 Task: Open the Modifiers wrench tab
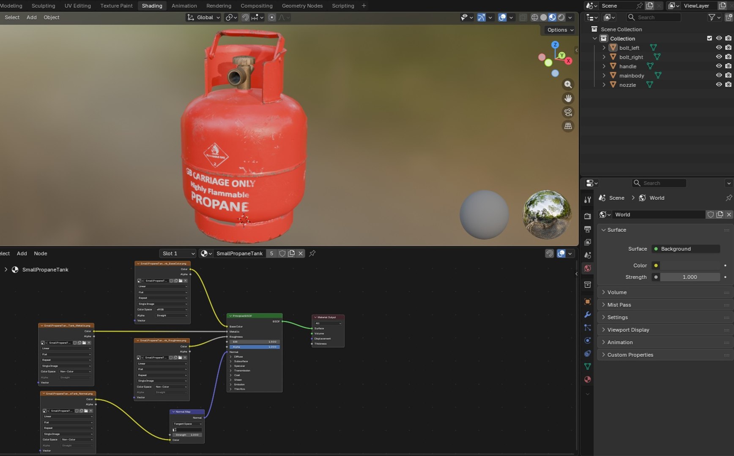pos(587,315)
